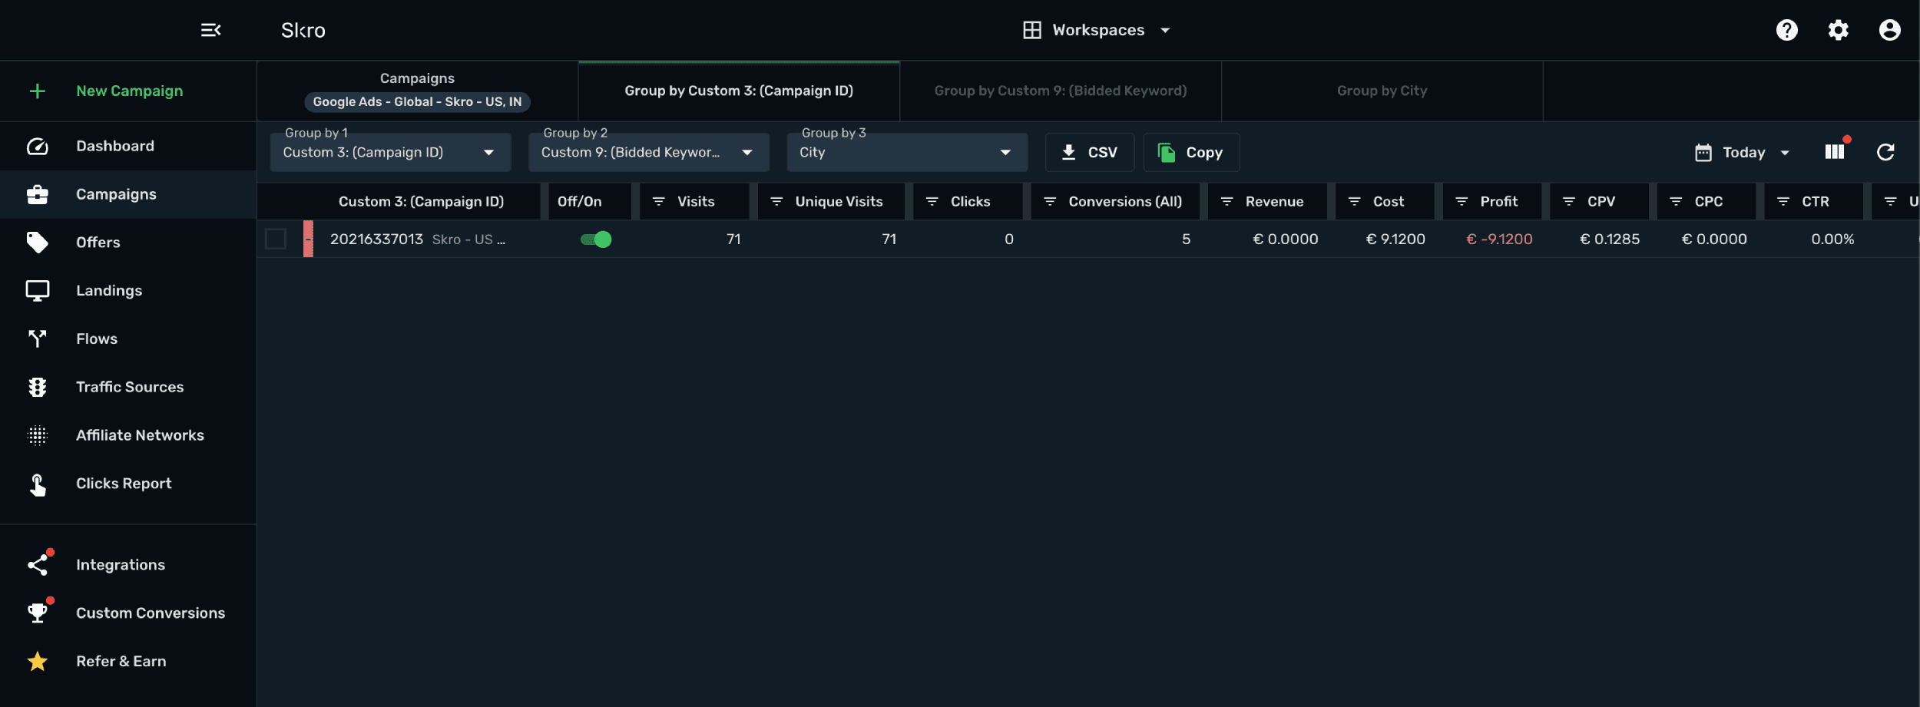
Task: Go to Campaigns in the sidebar
Action: (x=127, y=194)
